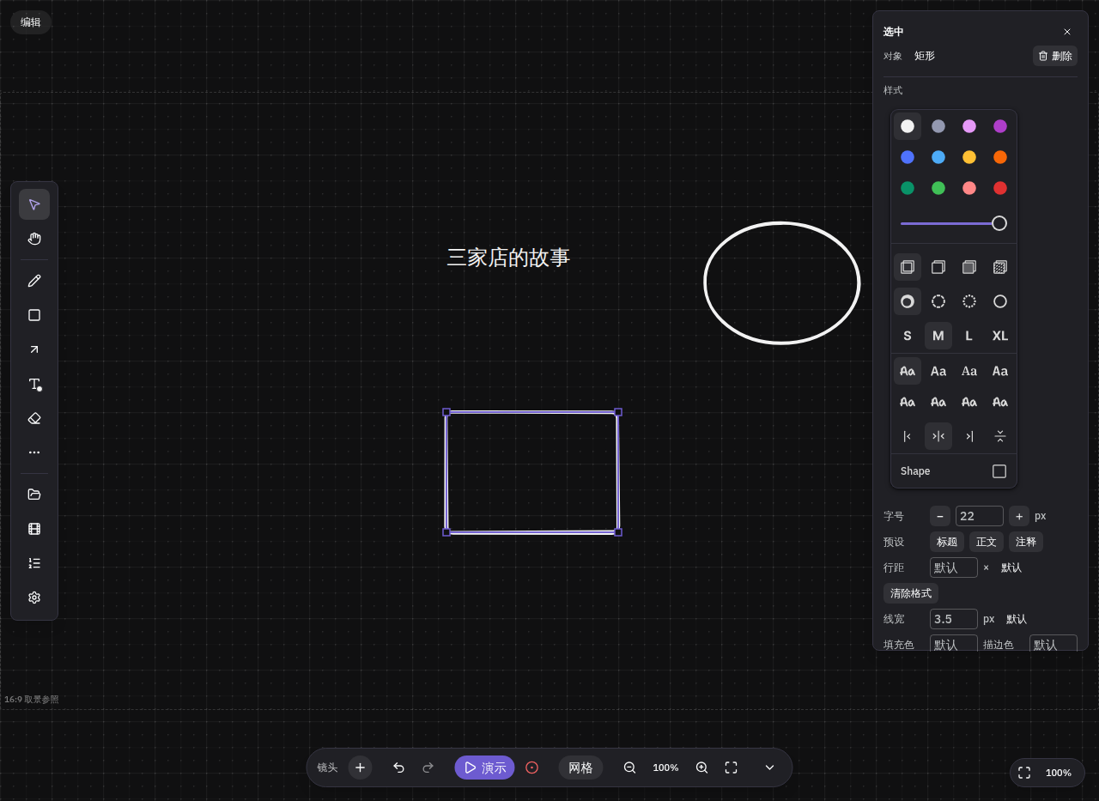Open the 编辑 edit menu
Screen dimensions: 1099x801
click(31, 22)
